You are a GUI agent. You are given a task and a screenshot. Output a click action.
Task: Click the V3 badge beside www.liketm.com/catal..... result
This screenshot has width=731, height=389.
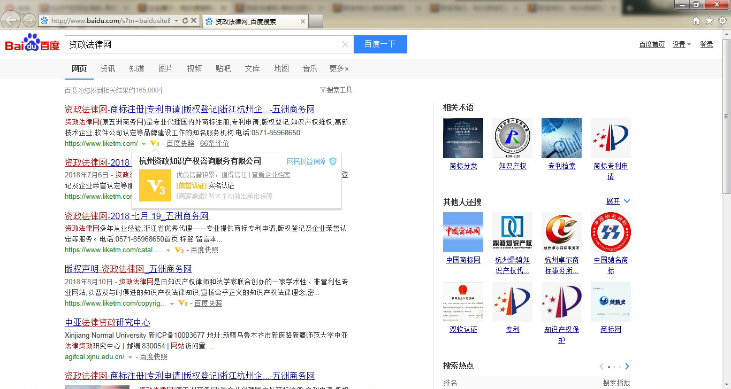click(x=179, y=250)
